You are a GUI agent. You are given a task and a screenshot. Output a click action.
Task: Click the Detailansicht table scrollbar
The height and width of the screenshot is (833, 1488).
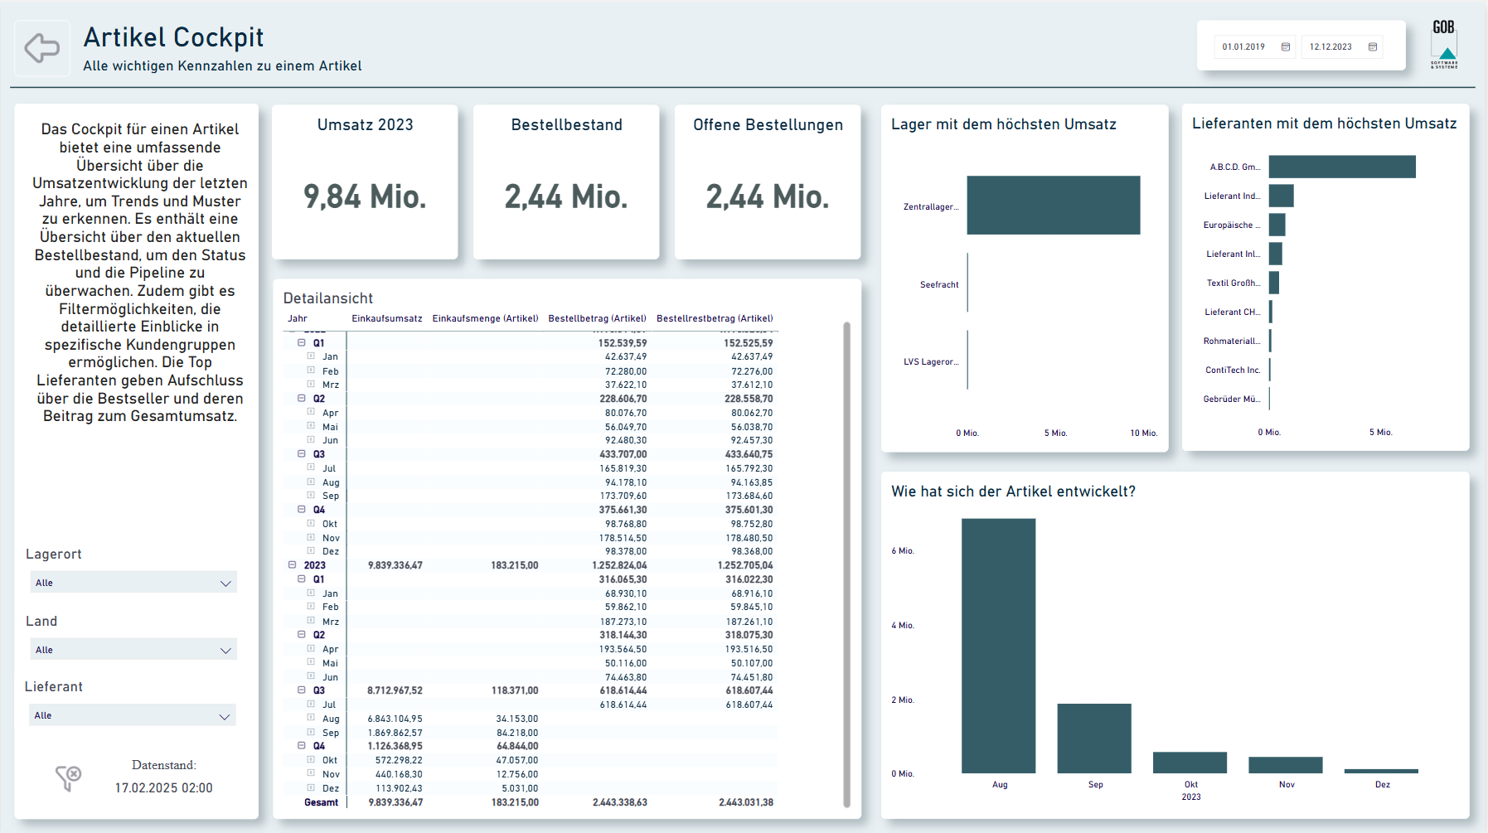click(846, 564)
